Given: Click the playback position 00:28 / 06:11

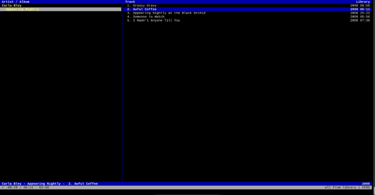Looking at the screenshot, I should coord(19,187).
